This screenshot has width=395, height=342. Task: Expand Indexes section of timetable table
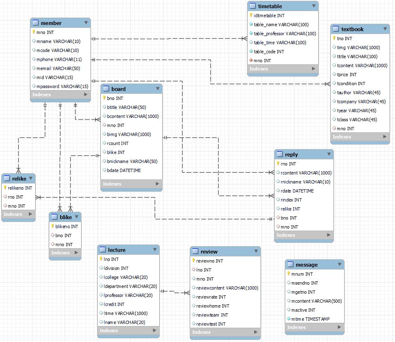[313, 68]
